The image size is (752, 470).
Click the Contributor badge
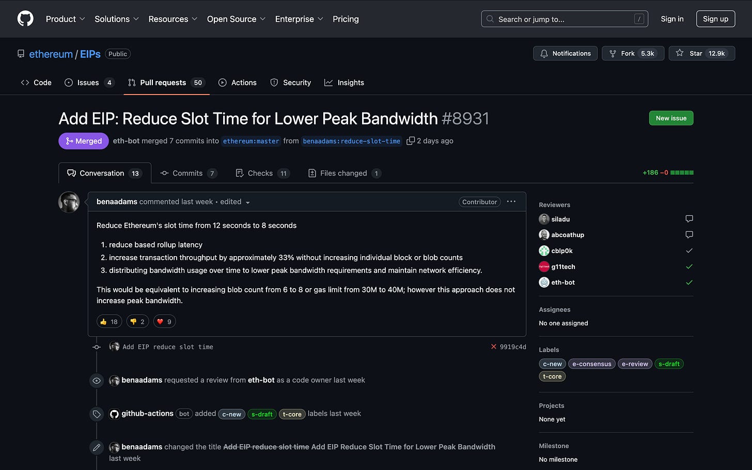pos(479,202)
